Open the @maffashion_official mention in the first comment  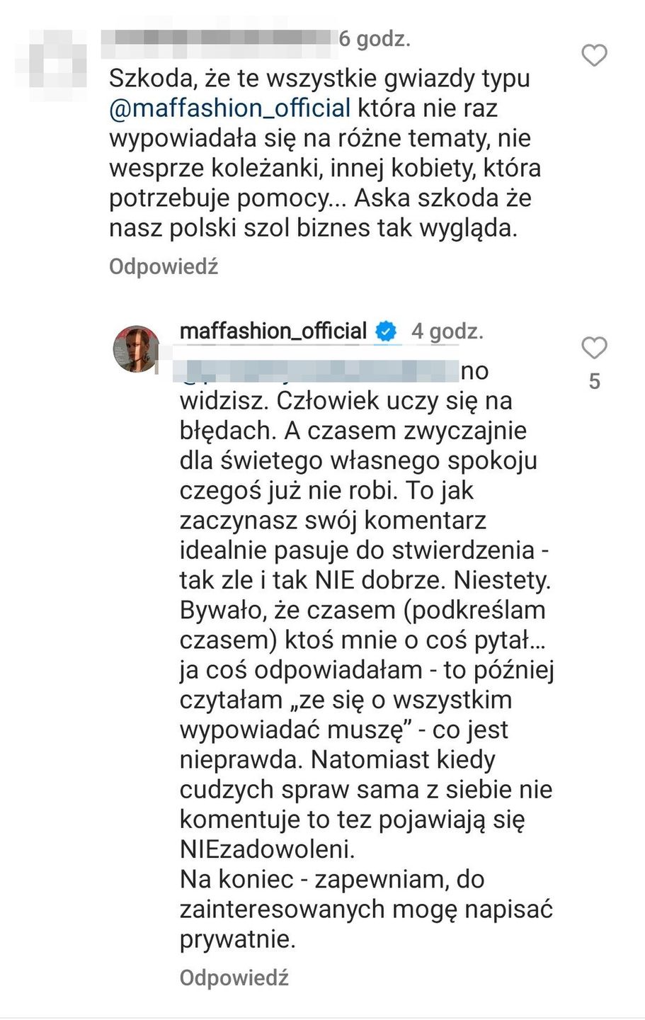point(230,108)
